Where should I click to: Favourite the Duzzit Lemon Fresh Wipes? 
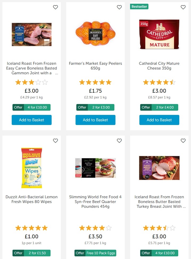coord(55,141)
